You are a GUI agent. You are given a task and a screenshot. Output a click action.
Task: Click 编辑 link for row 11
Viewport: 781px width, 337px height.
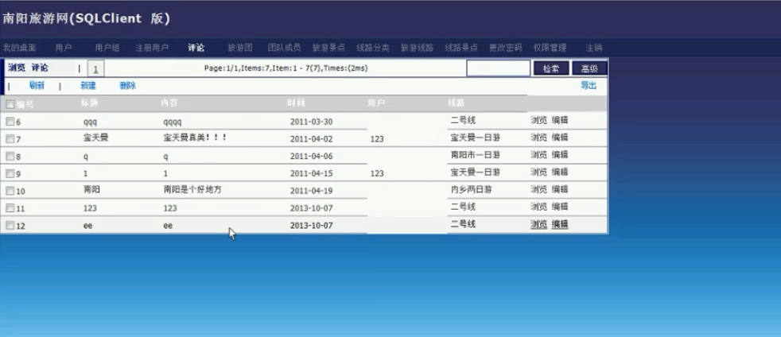pos(560,207)
